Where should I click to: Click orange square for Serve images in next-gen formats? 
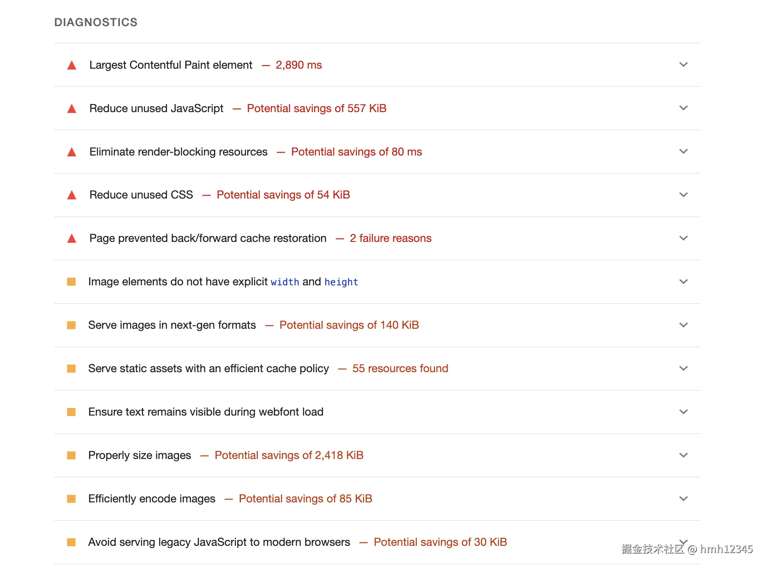(71, 325)
